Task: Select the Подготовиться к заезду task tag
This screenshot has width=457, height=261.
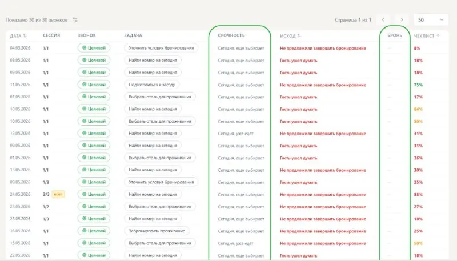Action: 152,85
